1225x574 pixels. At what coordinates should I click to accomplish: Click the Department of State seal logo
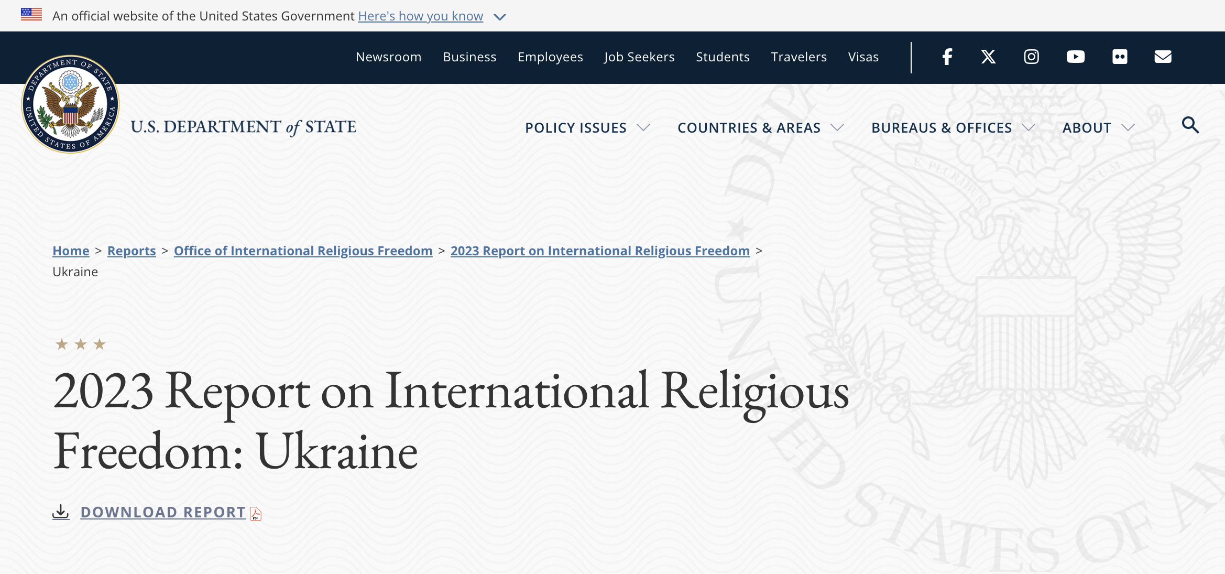coord(70,104)
